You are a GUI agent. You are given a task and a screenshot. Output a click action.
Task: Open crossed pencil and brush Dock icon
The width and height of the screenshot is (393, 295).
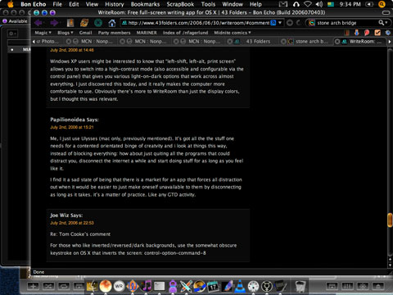pos(186,286)
